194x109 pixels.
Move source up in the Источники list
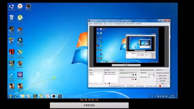point(112,84)
